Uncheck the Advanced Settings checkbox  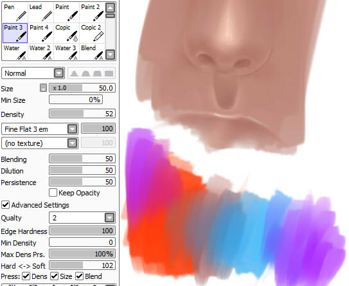pyautogui.click(x=5, y=205)
